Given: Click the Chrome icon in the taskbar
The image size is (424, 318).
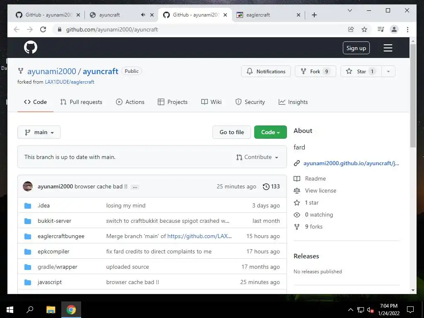Looking at the screenshot, I should [71, 310].
